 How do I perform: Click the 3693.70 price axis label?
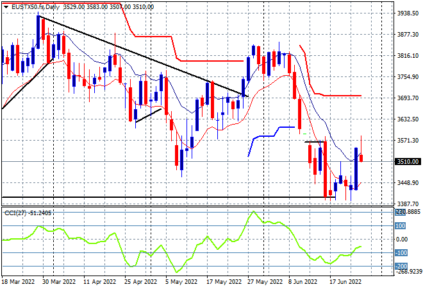tap(408, 98)
